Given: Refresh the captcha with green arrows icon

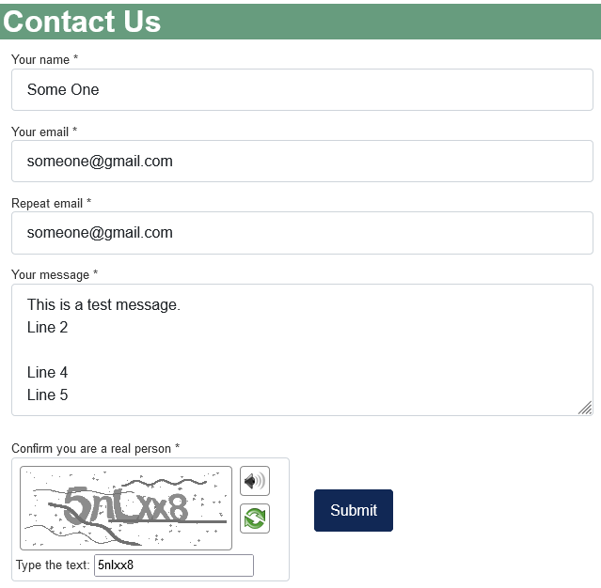Looking at the screenshot, I should [255, 518].
